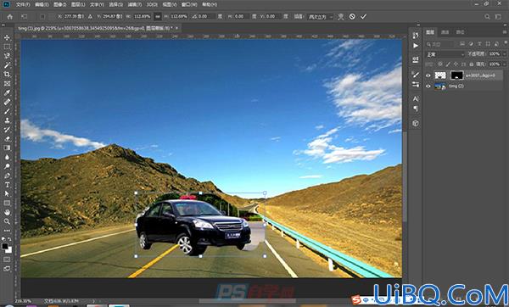509x307 pixels.
Task: Select the Frame tool
Action: click(7, 84)
